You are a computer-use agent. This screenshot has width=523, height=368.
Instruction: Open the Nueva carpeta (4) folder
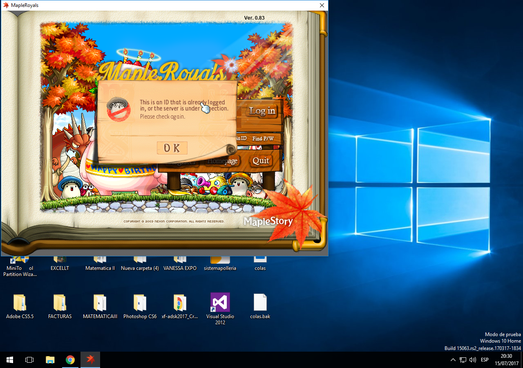pyautogui.click(x=140, y=264)
